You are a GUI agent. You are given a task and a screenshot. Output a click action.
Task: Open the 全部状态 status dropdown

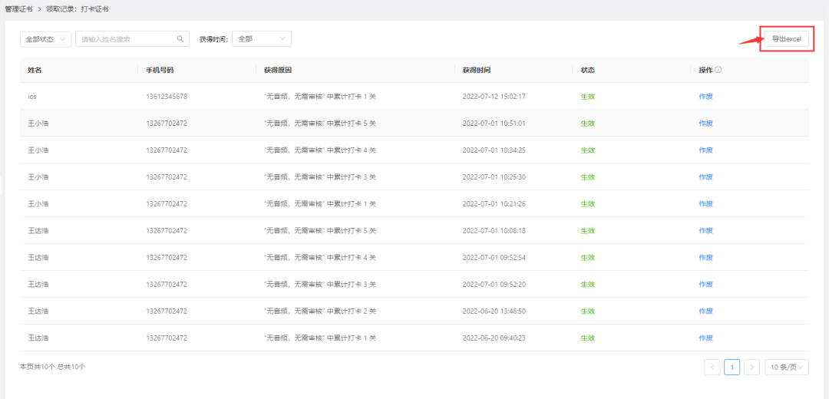[x=45, y=38]
